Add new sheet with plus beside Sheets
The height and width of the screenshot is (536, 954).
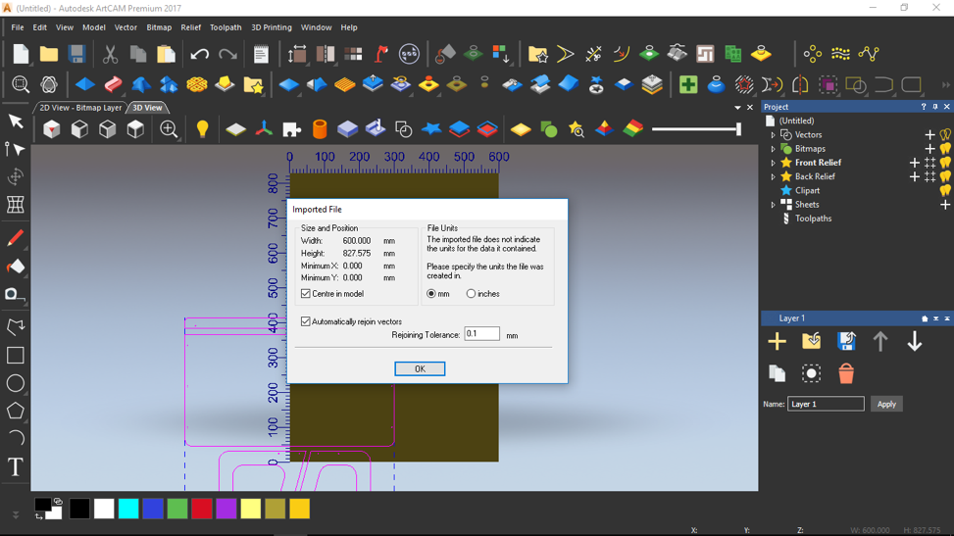coord(945,205)
